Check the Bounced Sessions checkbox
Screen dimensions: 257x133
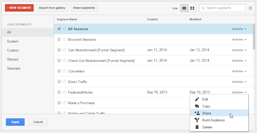point(59,39)
